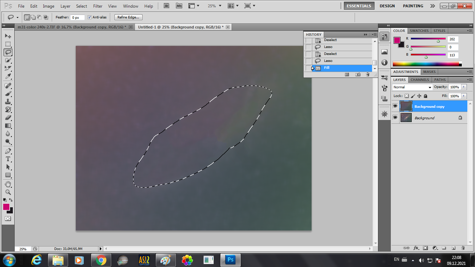This screenshot has width=475, height=267.
Task: Open the History panel menu
Action: [374, 34]
